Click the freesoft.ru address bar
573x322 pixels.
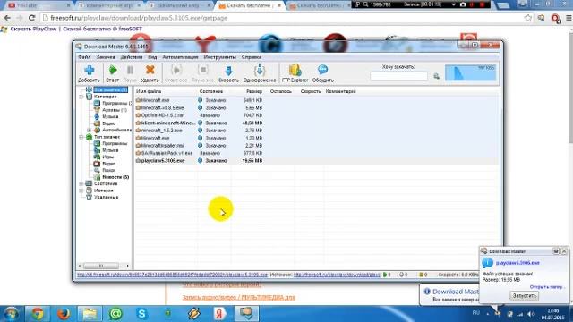pos(281,18)
